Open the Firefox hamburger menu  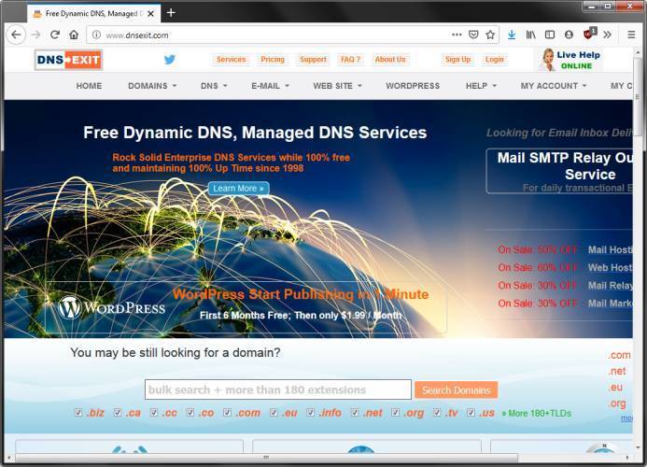click(632, 35)
